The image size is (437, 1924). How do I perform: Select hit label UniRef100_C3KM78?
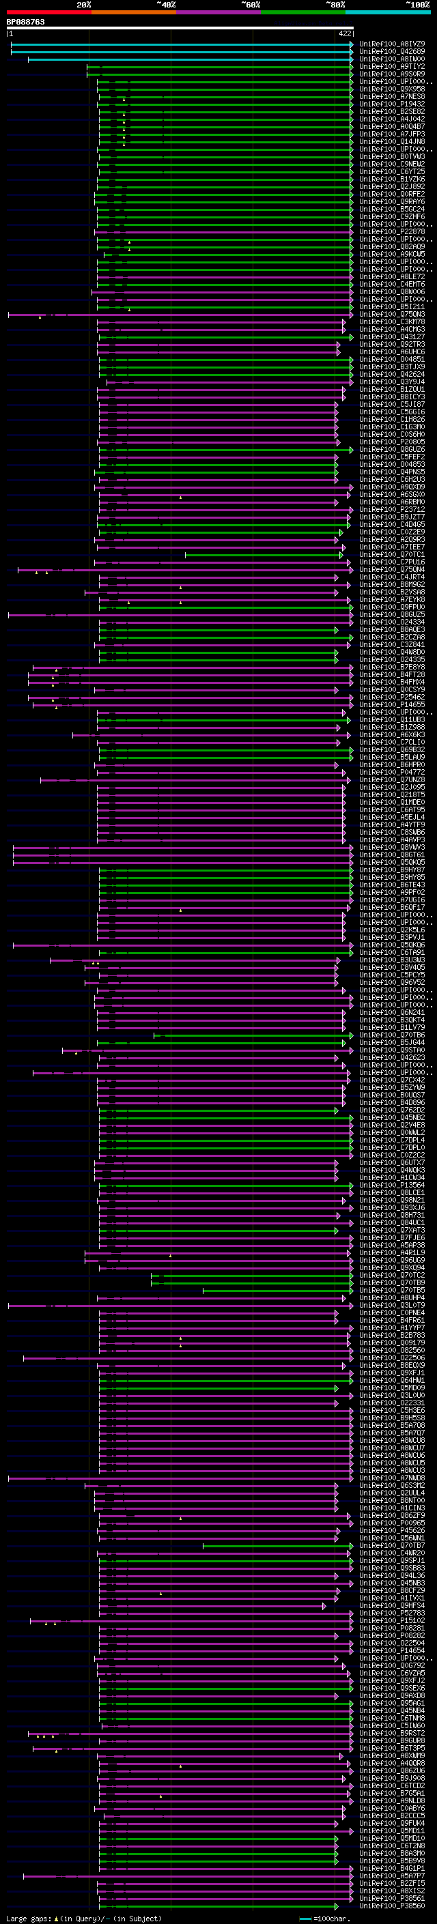point(392,322)
